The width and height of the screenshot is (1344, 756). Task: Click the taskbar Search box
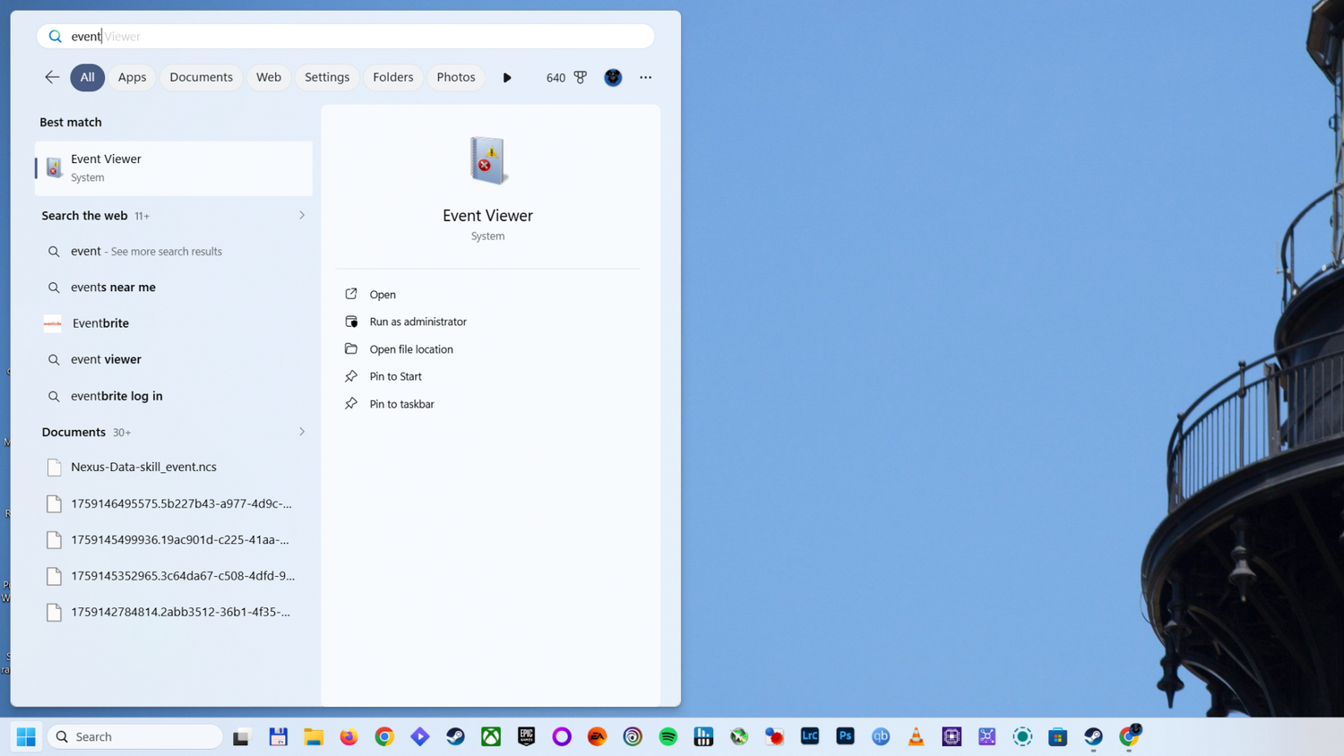coord(135,736)
